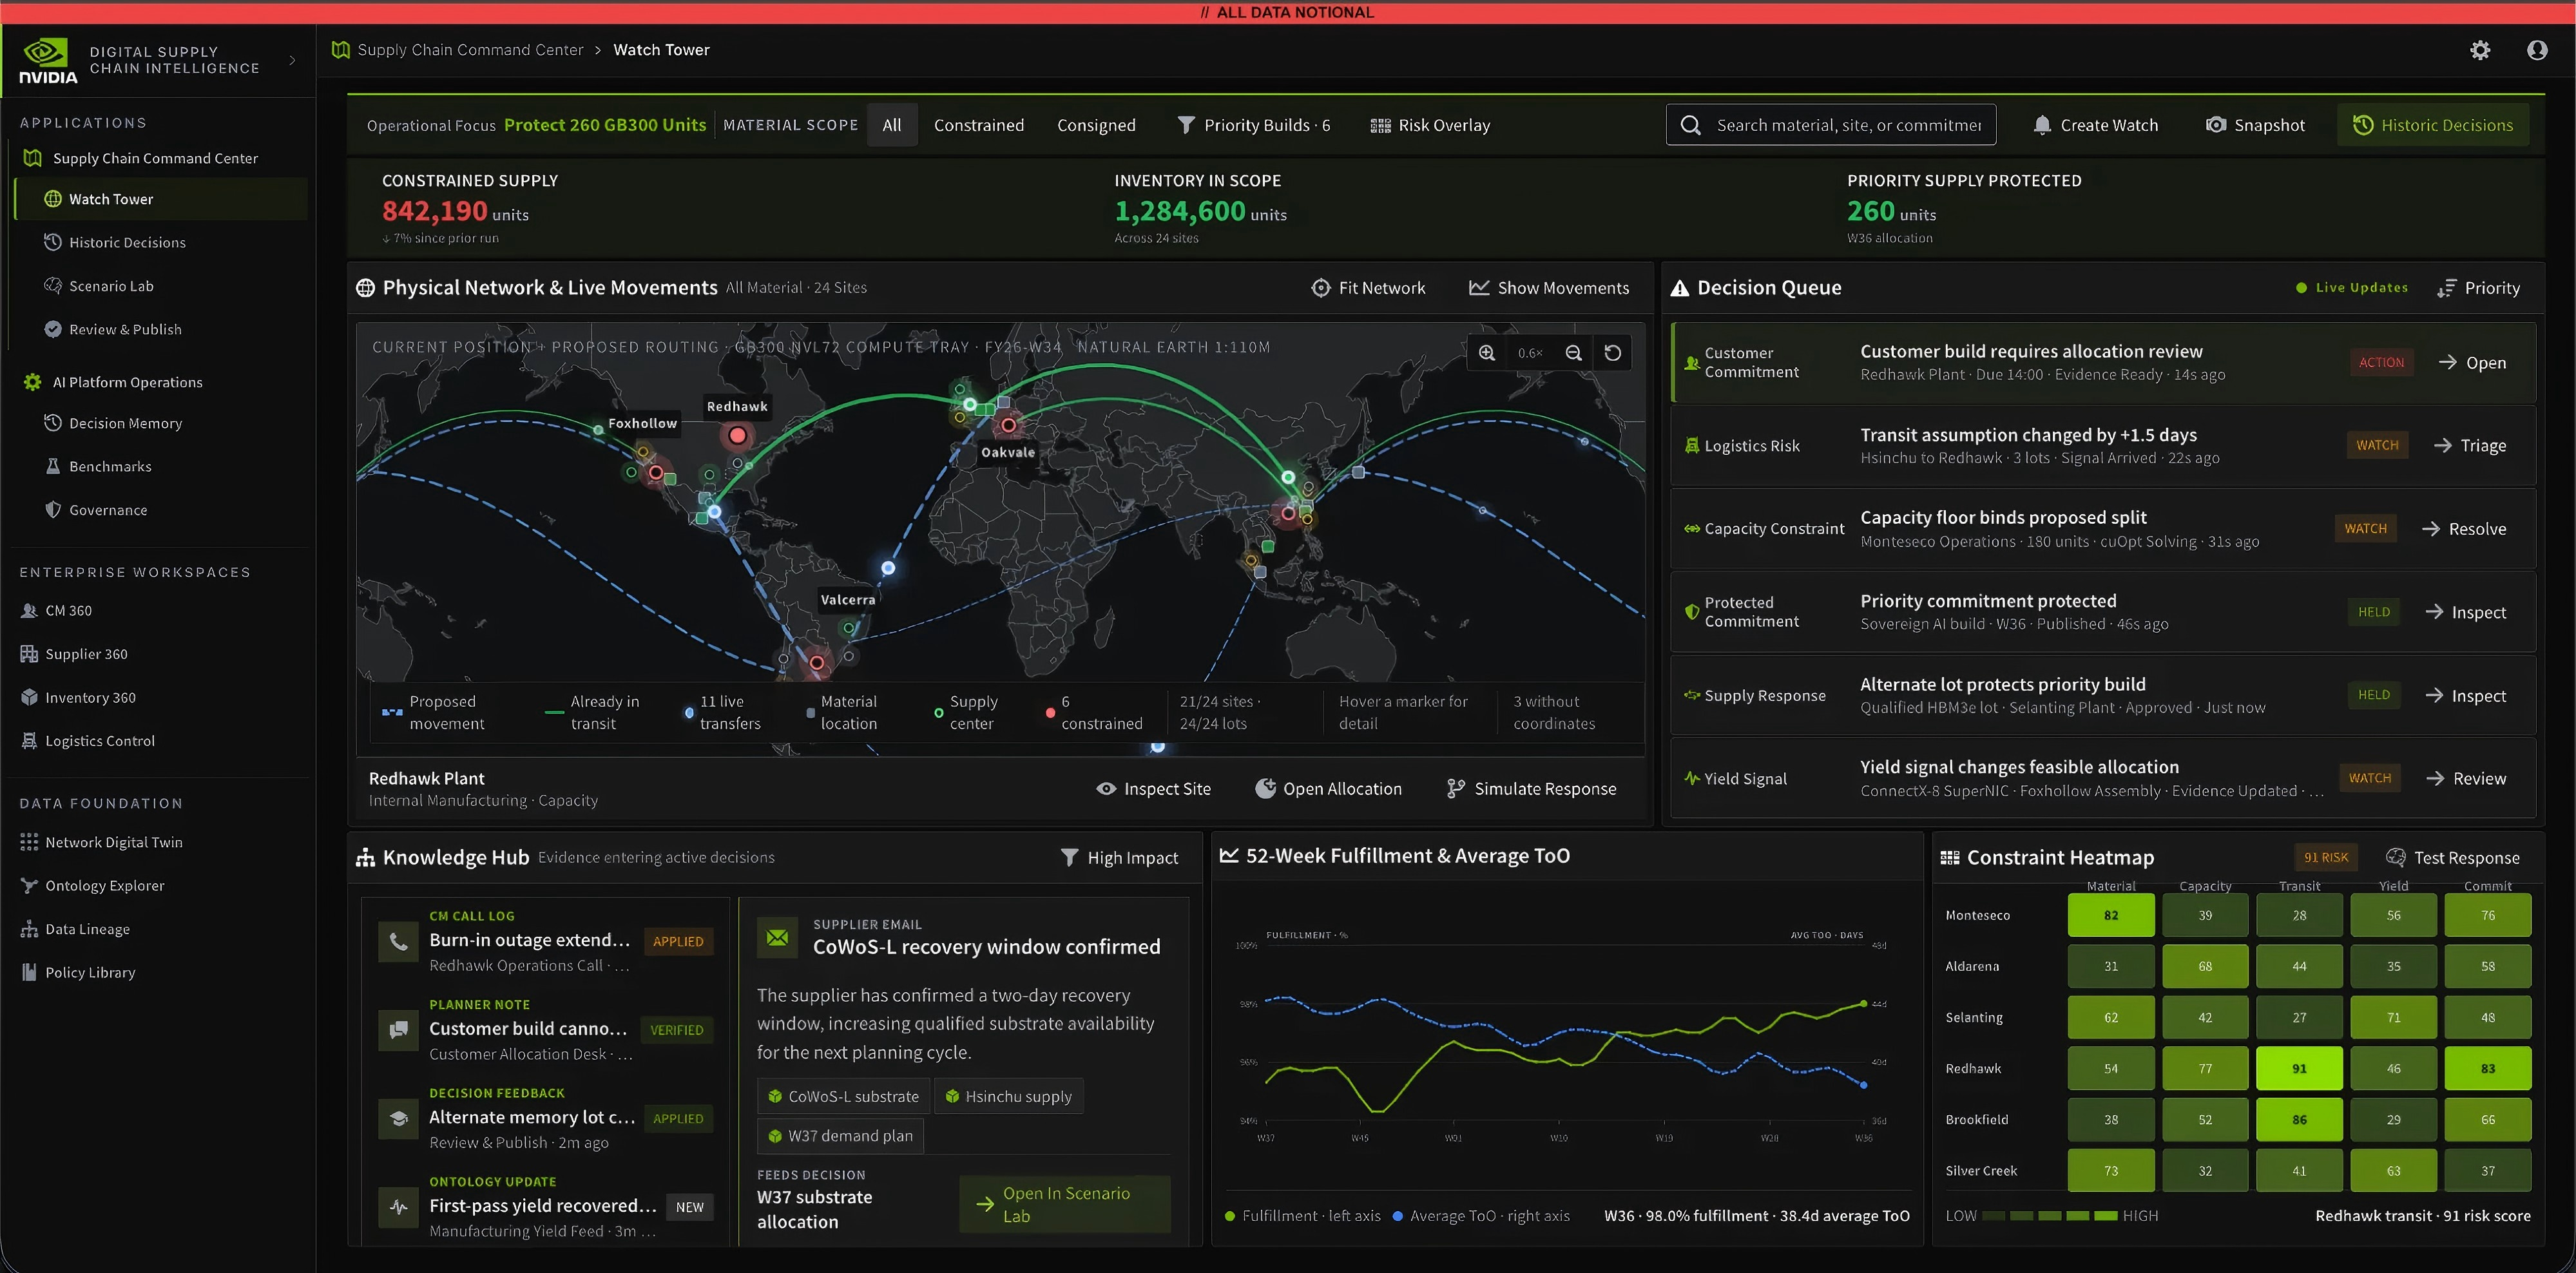2576x1273 pixels.
Task: Toggle Live Updates in Decision Queue
Action: click(2352, 288)
